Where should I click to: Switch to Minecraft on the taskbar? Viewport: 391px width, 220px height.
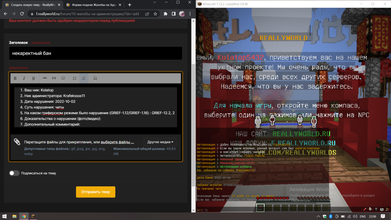[33, 216]
